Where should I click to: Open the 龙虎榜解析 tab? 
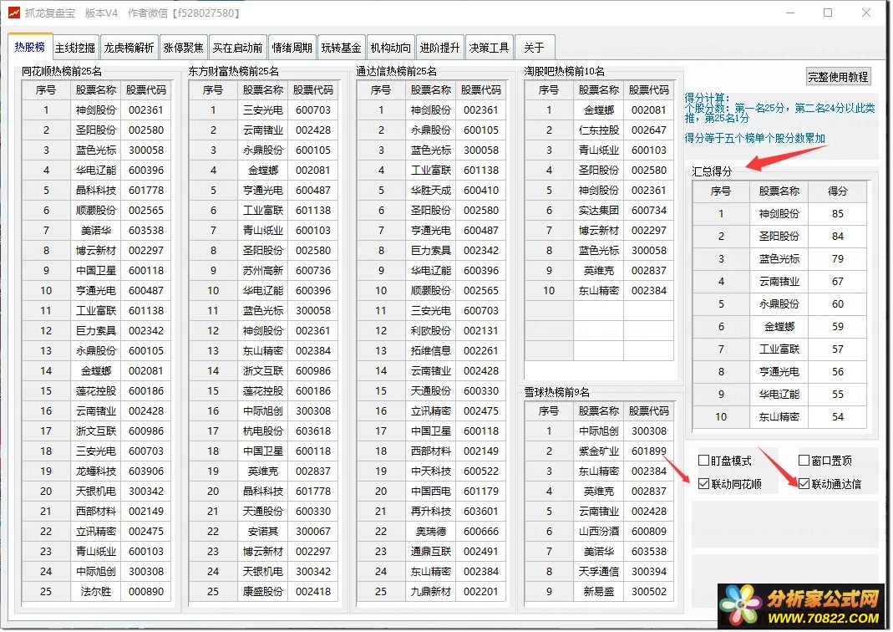pyautogui.click(x=129, y=48)
